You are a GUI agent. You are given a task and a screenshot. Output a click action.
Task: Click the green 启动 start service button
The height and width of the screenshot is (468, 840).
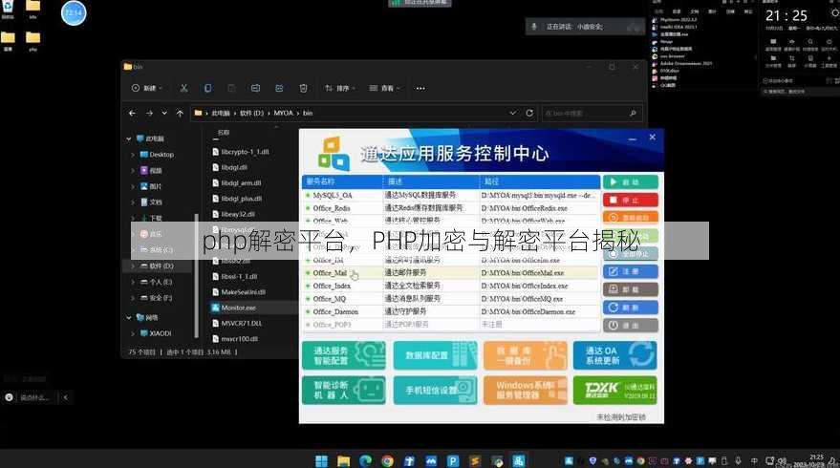click(x=630, y=182)
